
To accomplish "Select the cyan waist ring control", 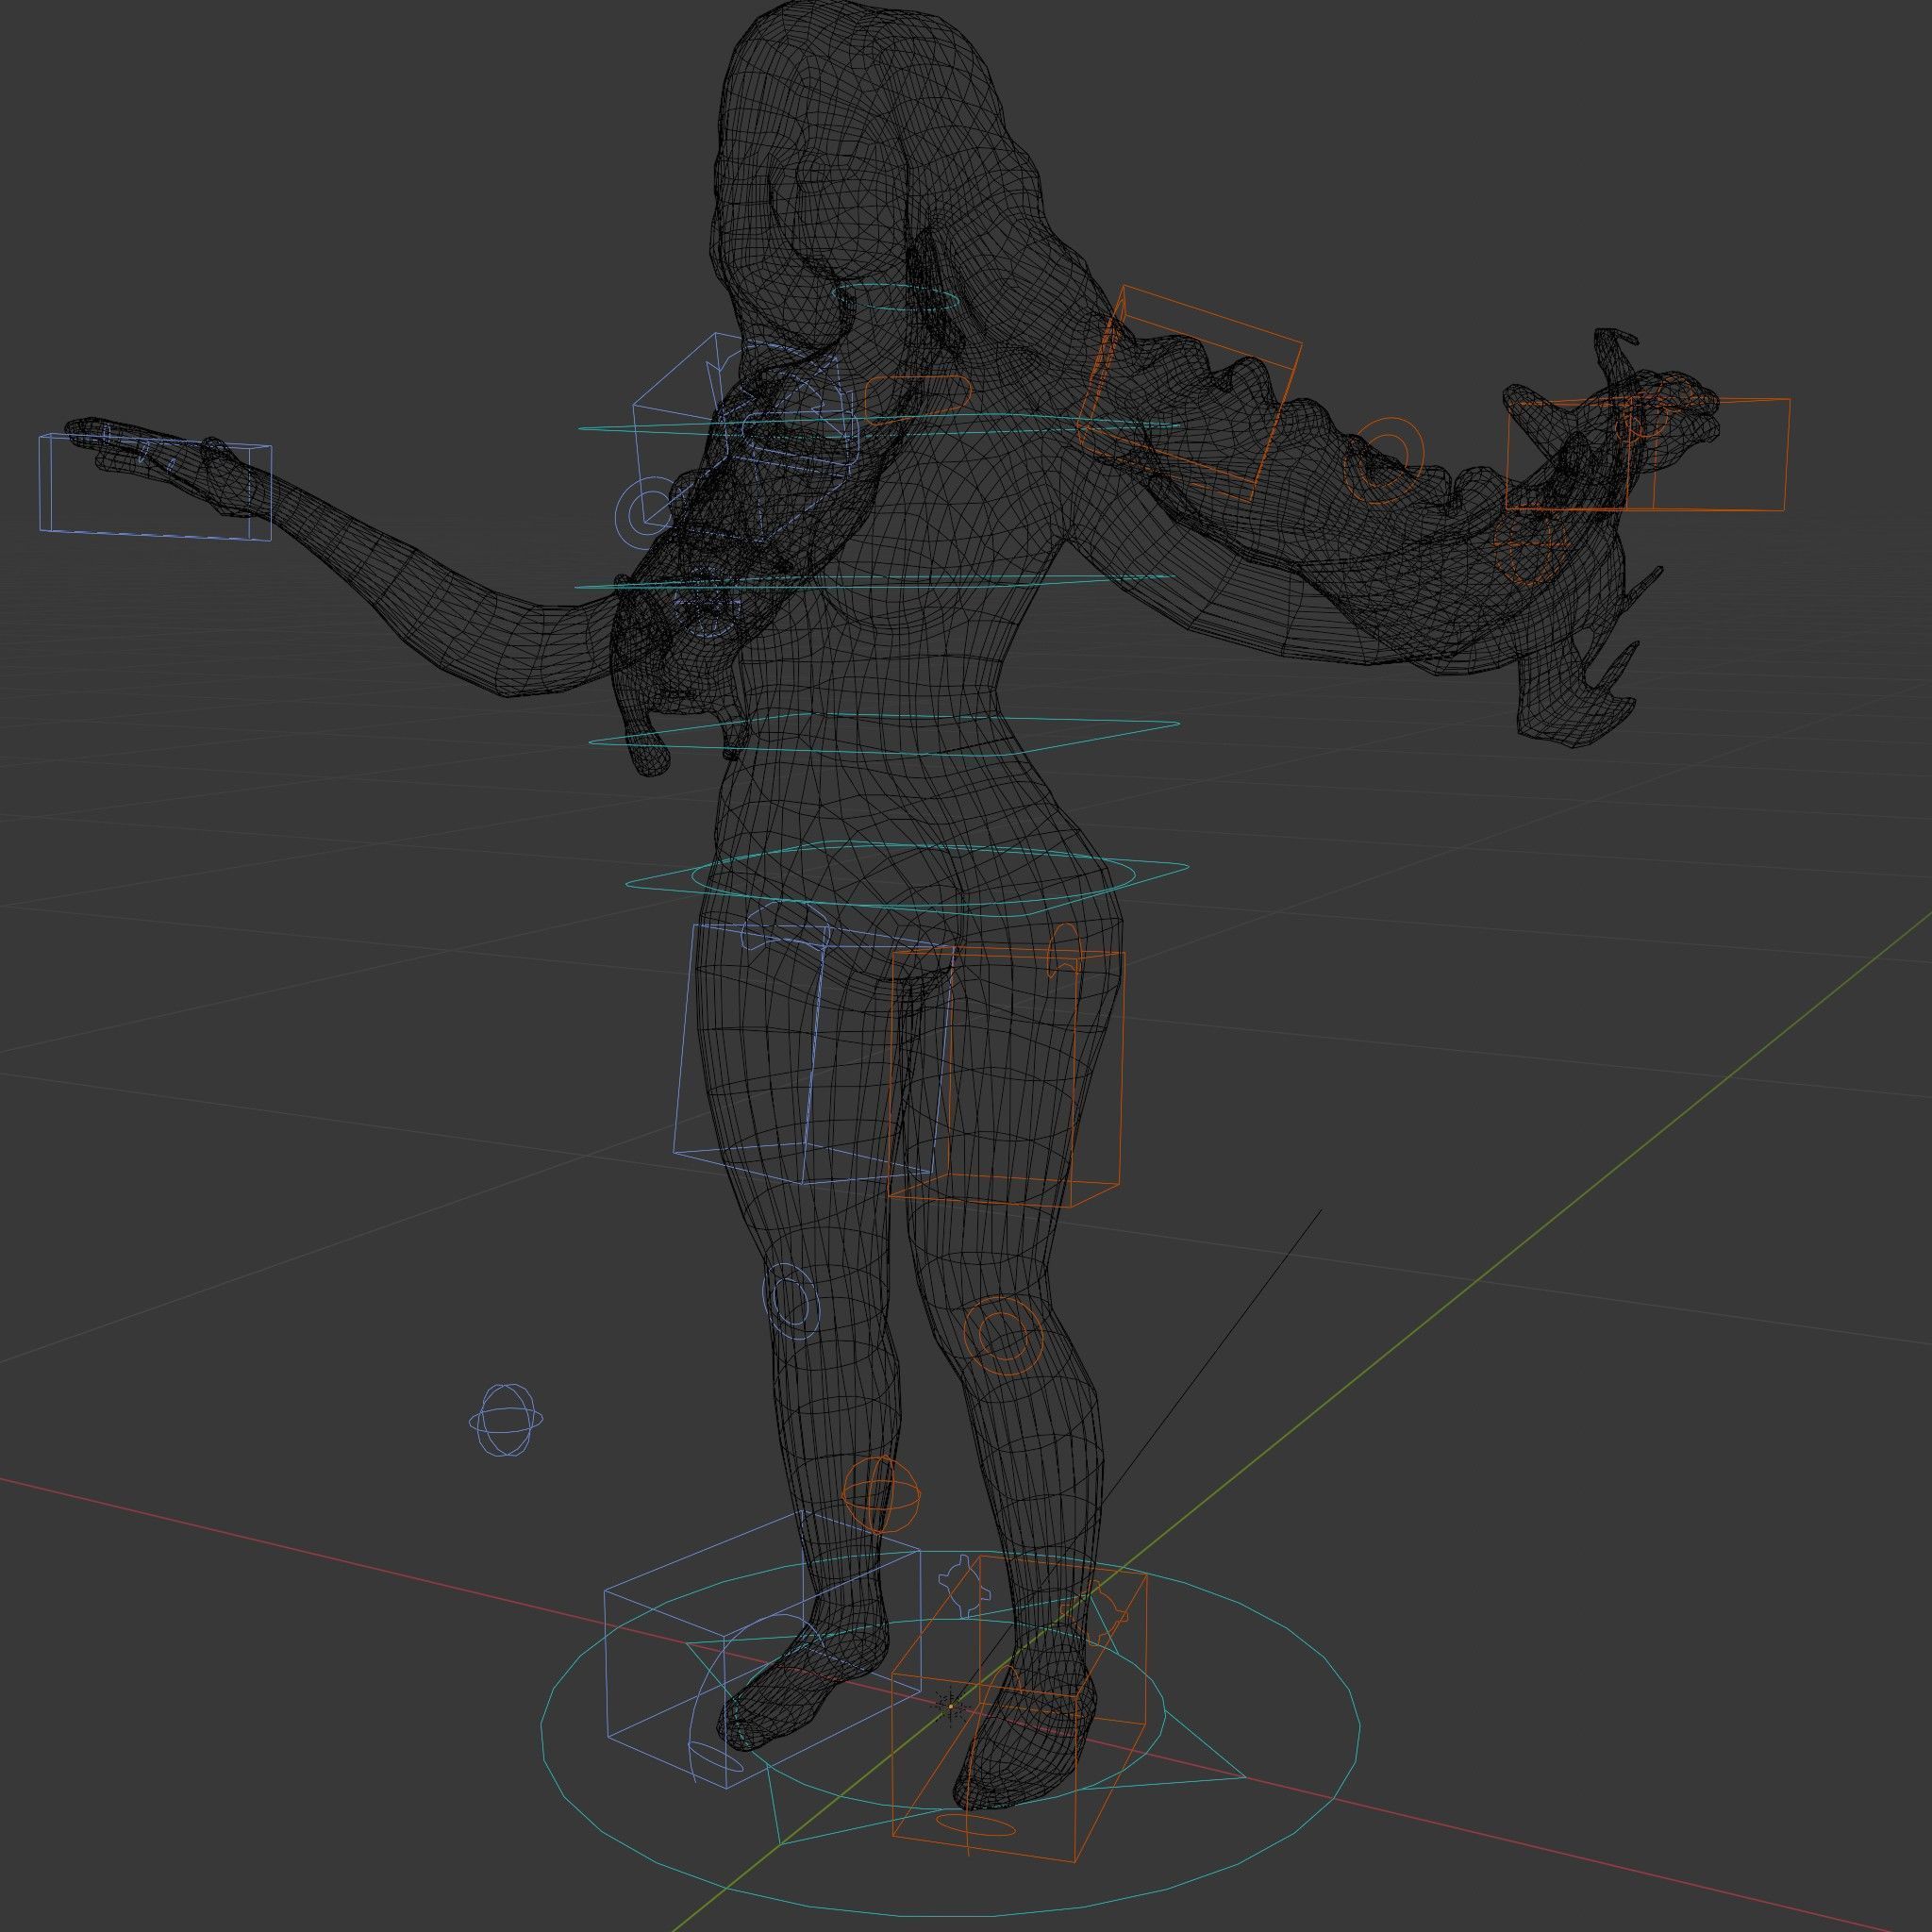I will (x=884, y=736).
